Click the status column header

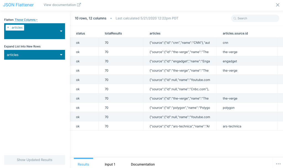click(x=80, y=33)
